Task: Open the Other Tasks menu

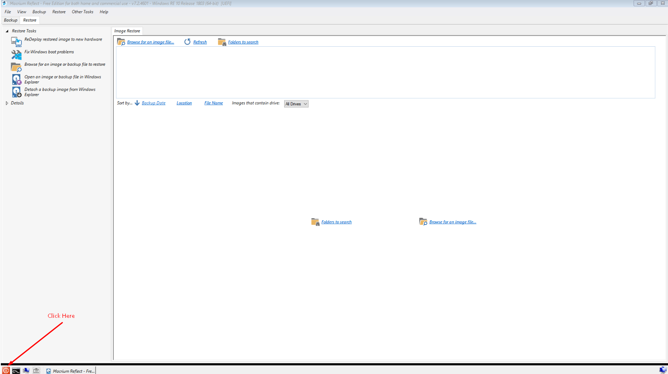Action: point(82,12)
